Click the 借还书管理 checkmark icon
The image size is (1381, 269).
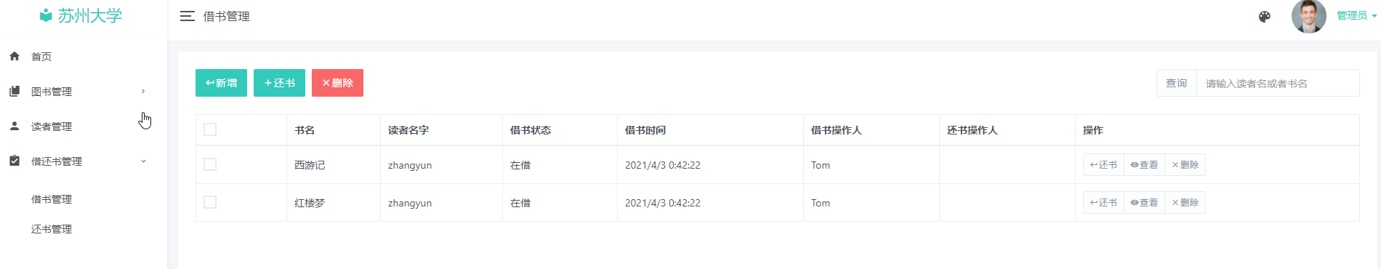point(15,161)
